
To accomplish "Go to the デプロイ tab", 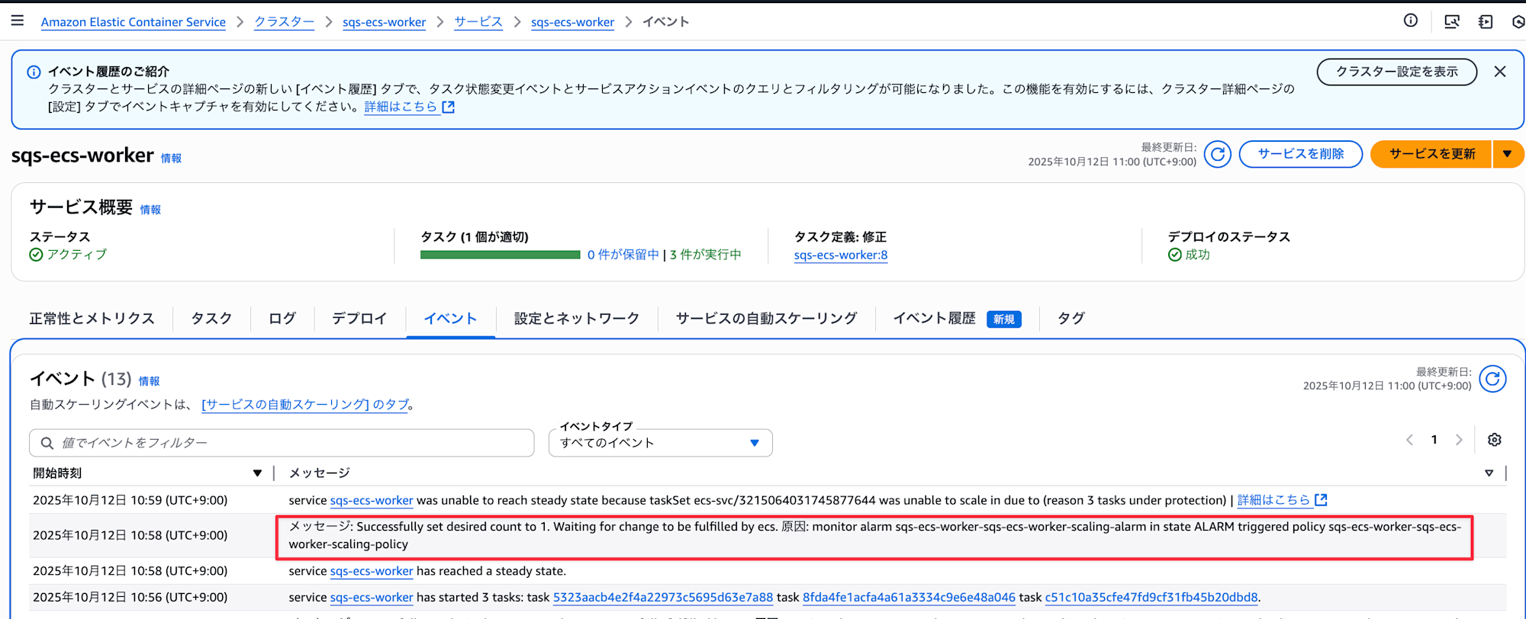I will click(359, 319).
